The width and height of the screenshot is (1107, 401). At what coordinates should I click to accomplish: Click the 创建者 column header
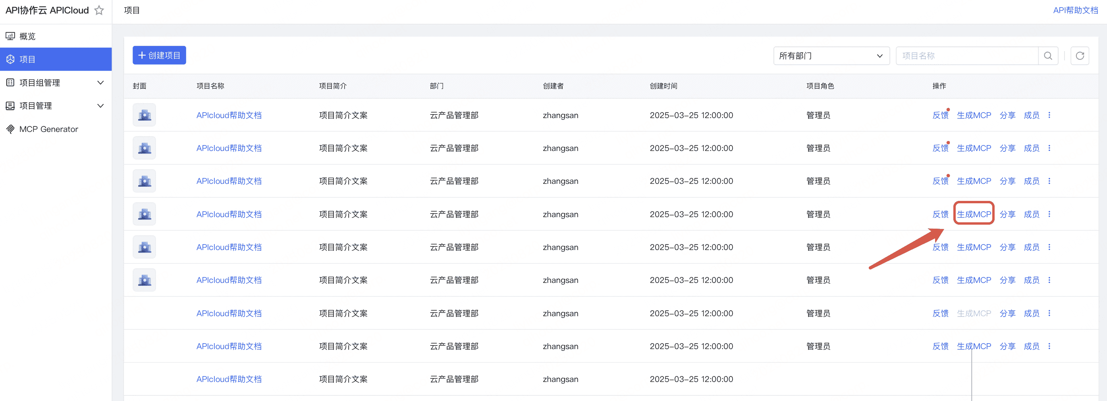tap(553, 86)
